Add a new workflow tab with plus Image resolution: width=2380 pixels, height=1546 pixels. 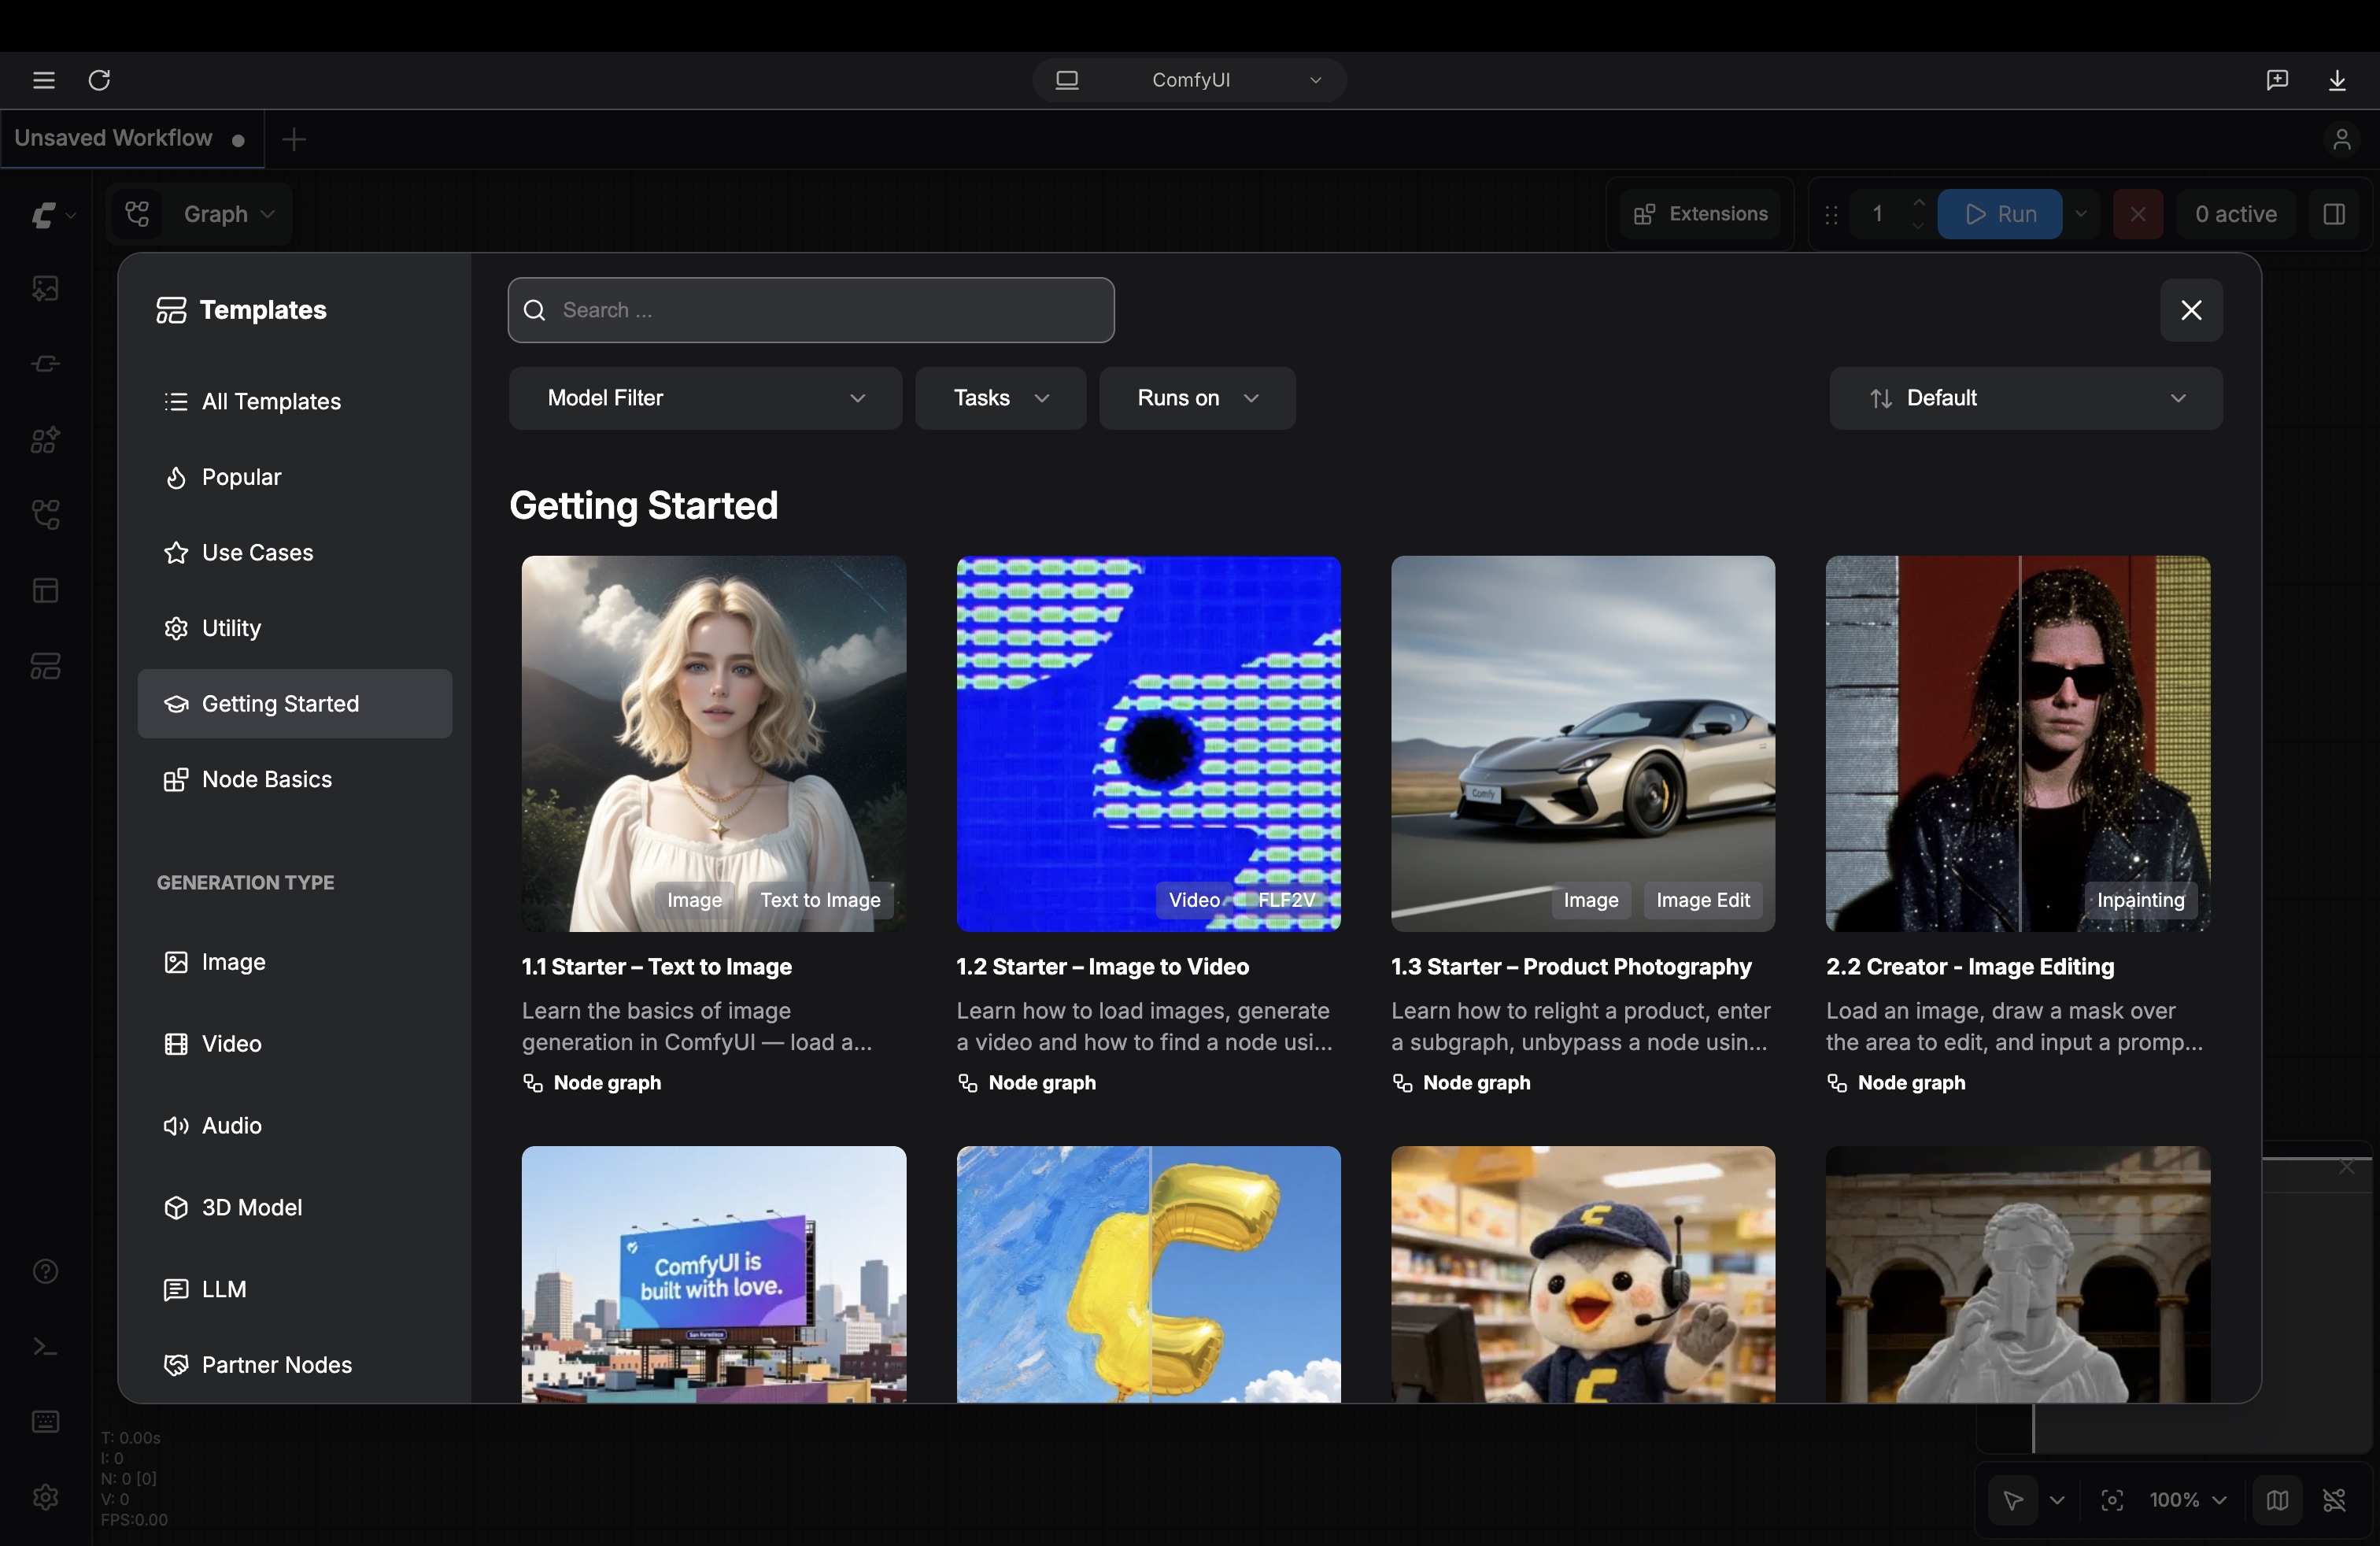pos(294,139)
